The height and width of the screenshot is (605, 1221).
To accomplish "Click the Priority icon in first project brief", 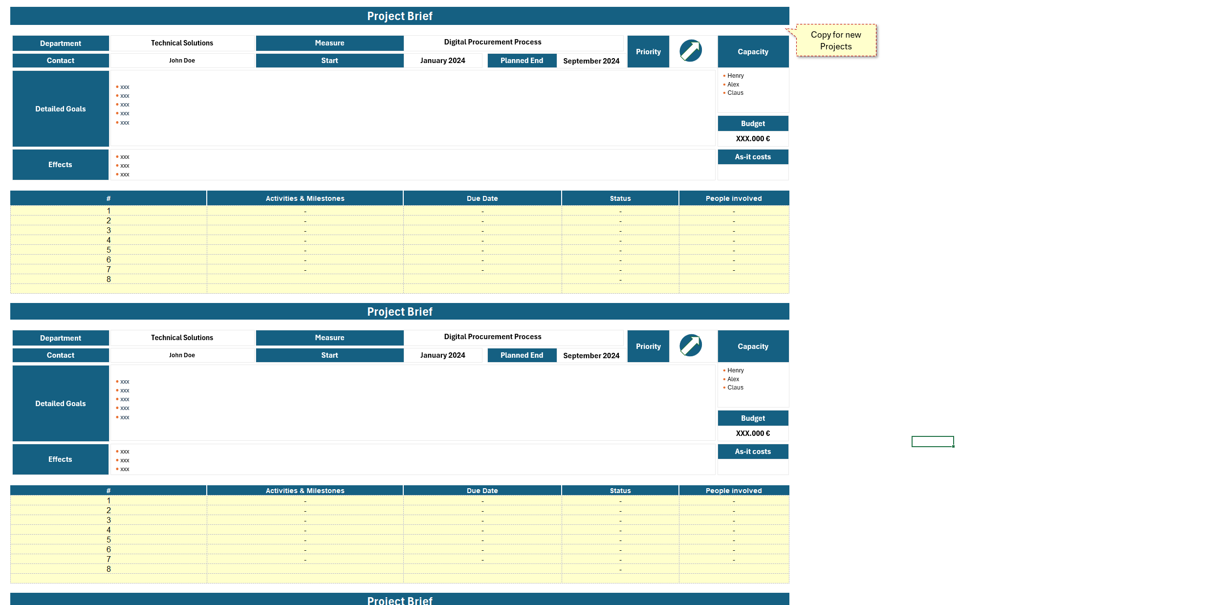I will (x=689, y=51).
